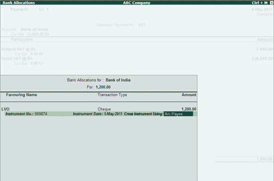
Task: Click the voucher date 5-May-2011
Action: [x=262, y=9]
